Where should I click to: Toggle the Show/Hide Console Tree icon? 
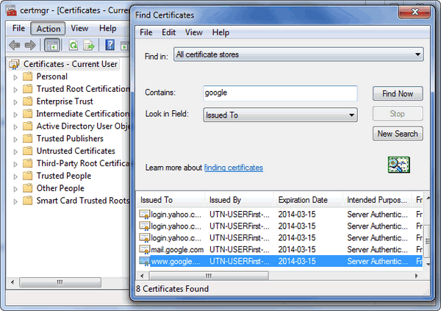click(x=52, y=45)
